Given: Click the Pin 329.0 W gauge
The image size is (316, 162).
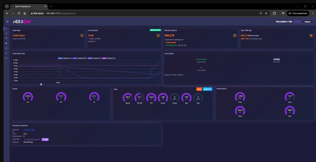Looking at the screenshot, I should pyautogui.click(x=28, y=97).
